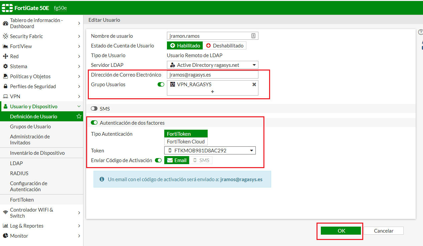Viewport: 423px width, 246px height.
Task: Select the Perfiles de Seguridad lock icon
Action: (5, 86)
